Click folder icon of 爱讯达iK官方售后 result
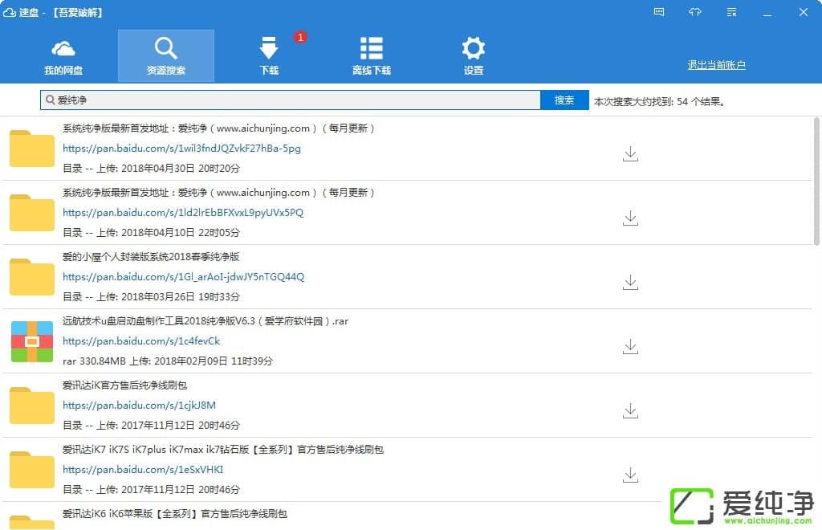The width and height of the screenshot is (822, 530). pos(31,406)
